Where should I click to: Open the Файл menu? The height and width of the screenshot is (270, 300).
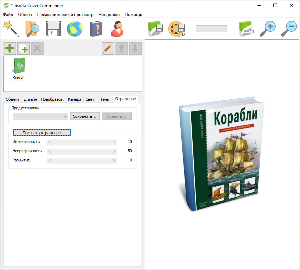pyautogui.click(x=8, y=15)
